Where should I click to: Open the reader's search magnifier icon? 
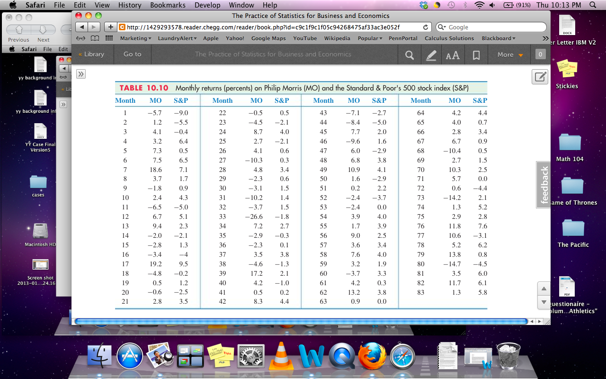(x=410, y=55)
